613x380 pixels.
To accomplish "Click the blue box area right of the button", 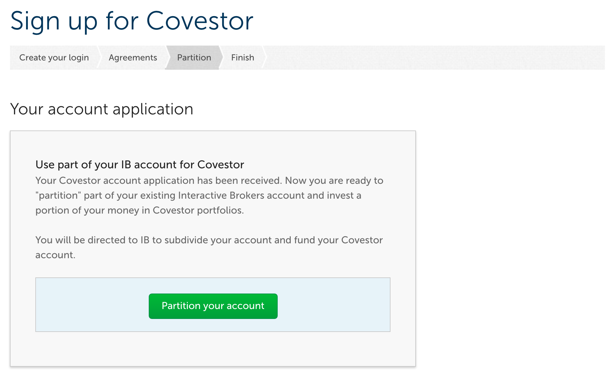I will click(x=333, y=305).
